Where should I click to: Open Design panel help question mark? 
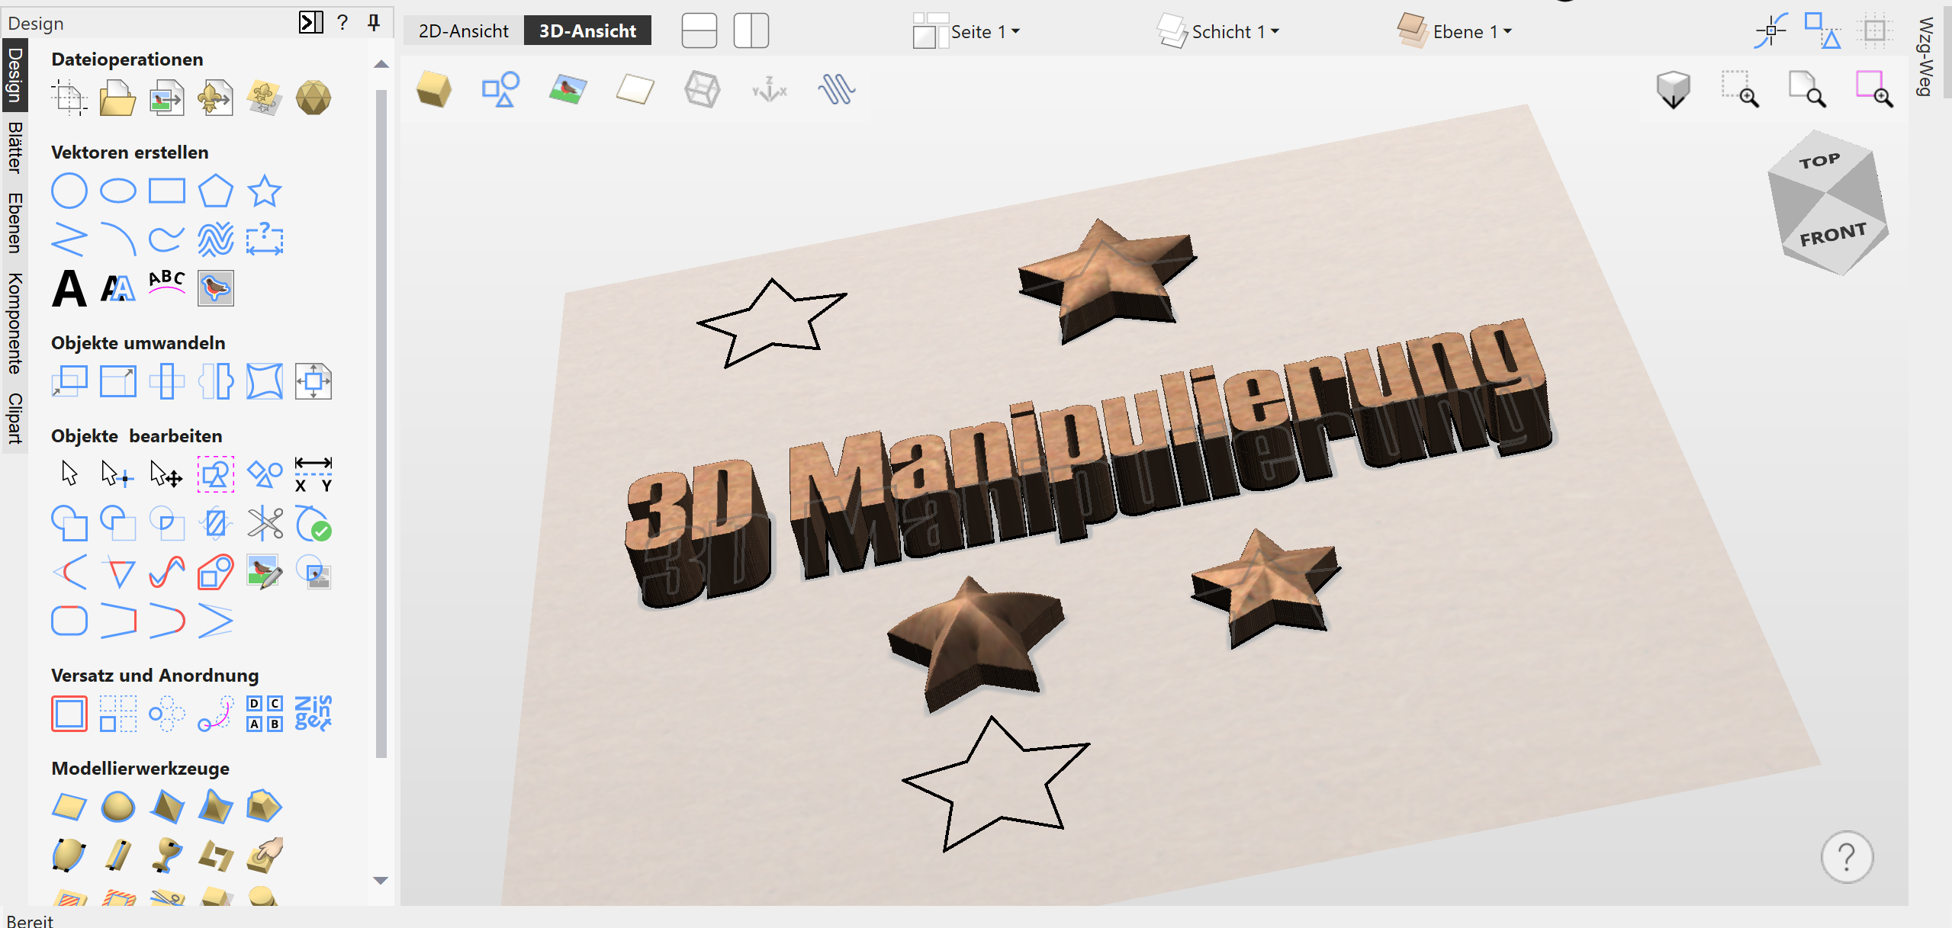342,23
